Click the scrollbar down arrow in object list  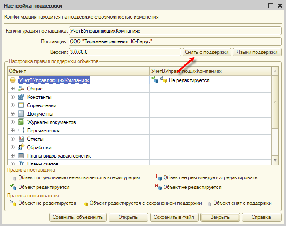click(x=275, y=160)
